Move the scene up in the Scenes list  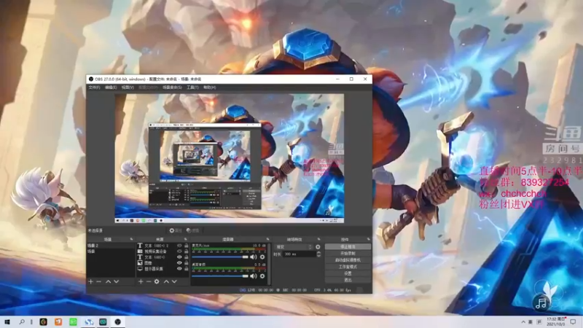108,281
